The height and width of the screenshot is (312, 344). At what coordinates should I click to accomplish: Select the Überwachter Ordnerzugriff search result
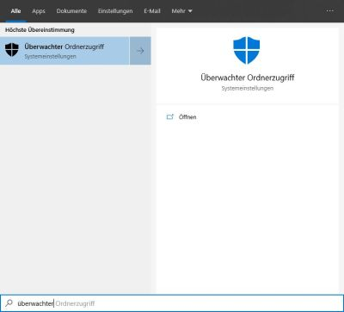(64, 51)
